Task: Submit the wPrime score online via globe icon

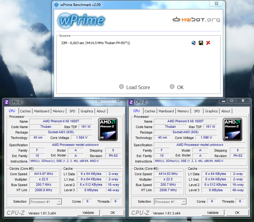Action: tap(193, 43)
